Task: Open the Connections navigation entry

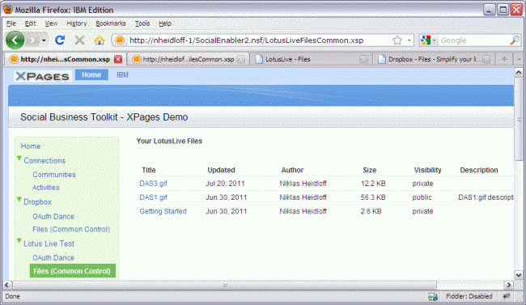Action: (45, 161)
